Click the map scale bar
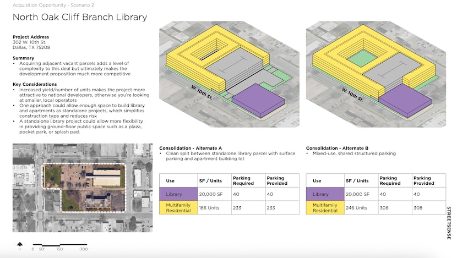 click(61, 244)
